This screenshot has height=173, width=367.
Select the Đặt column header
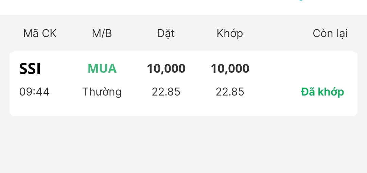pyautogui.click(x=166, y=33)
